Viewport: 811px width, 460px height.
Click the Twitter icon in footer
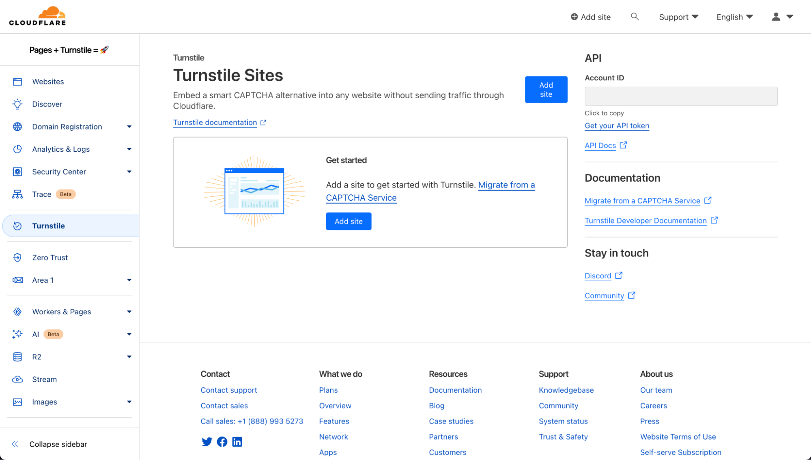tap(207, 442)
